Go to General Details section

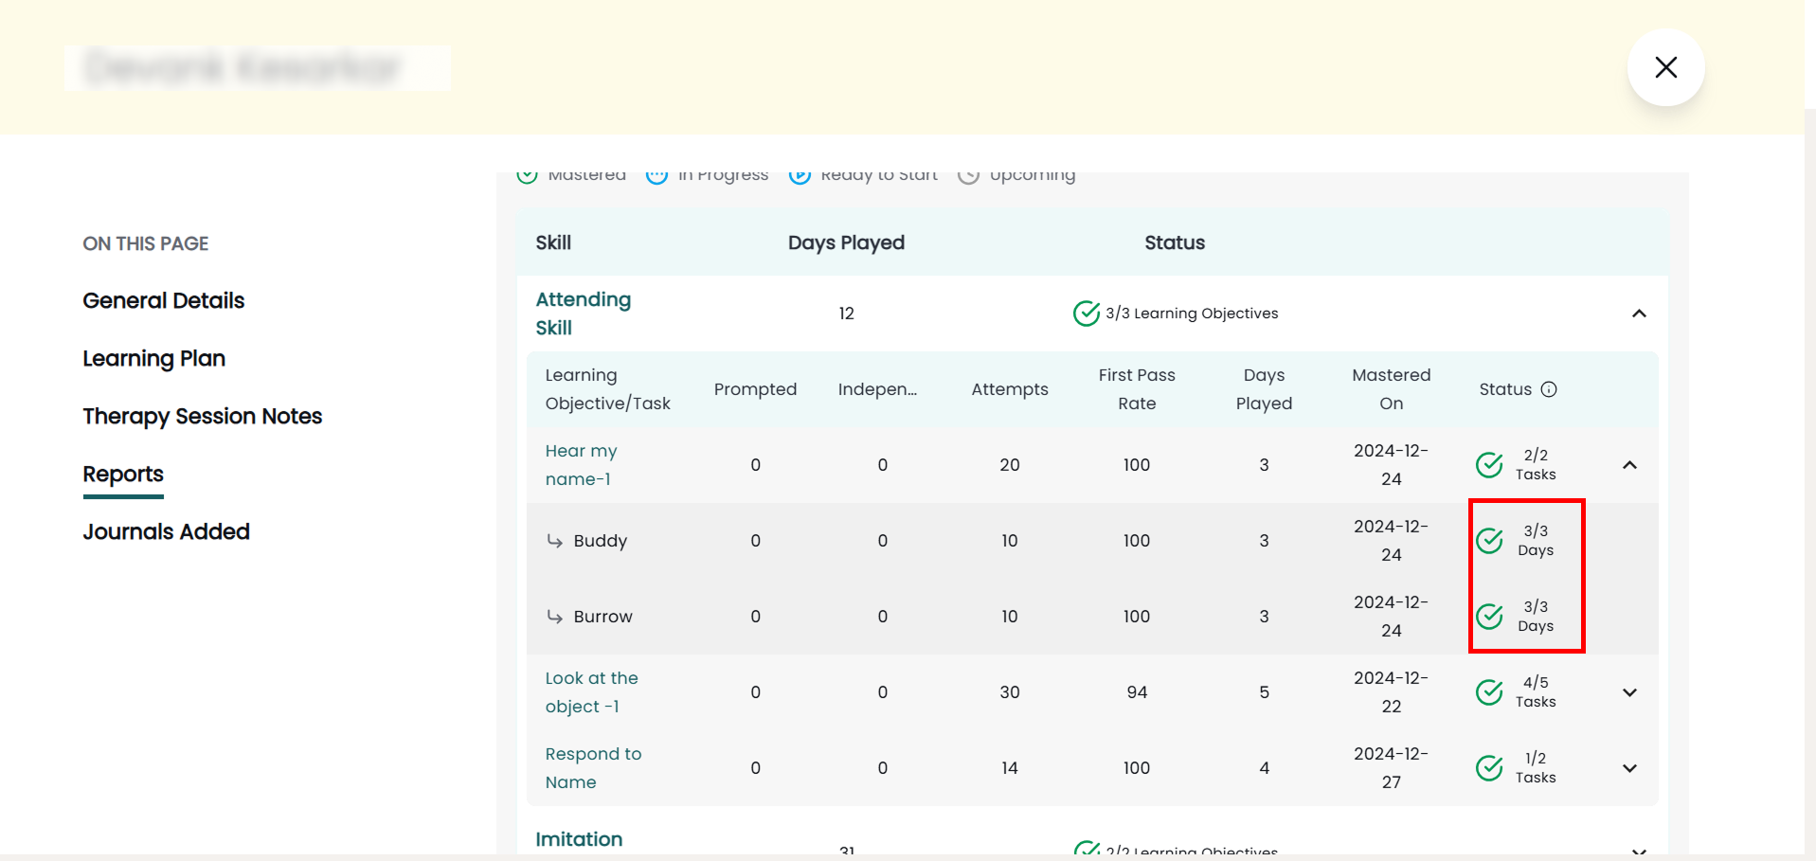click(x=163, y=300)
